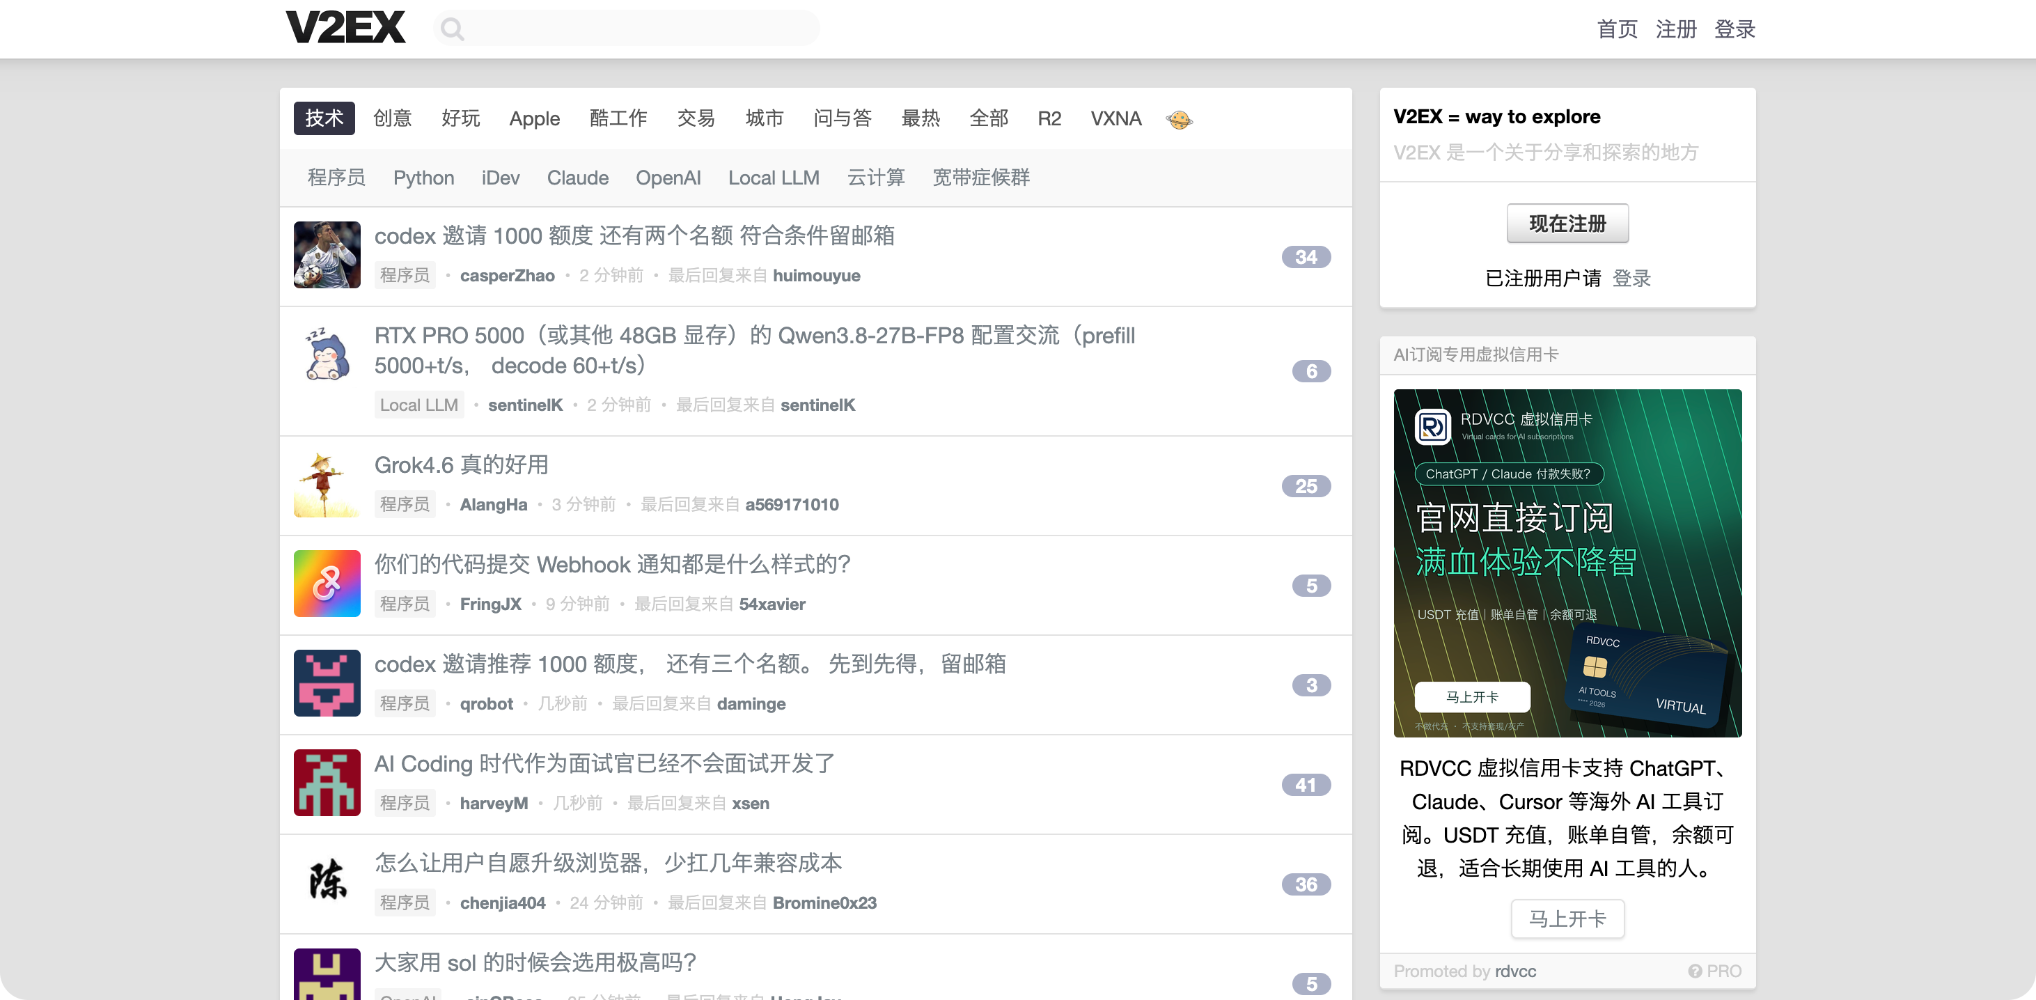Open casperZhao's avatar
This screenshot has width=2036, height=1000.
coord(327,255)
